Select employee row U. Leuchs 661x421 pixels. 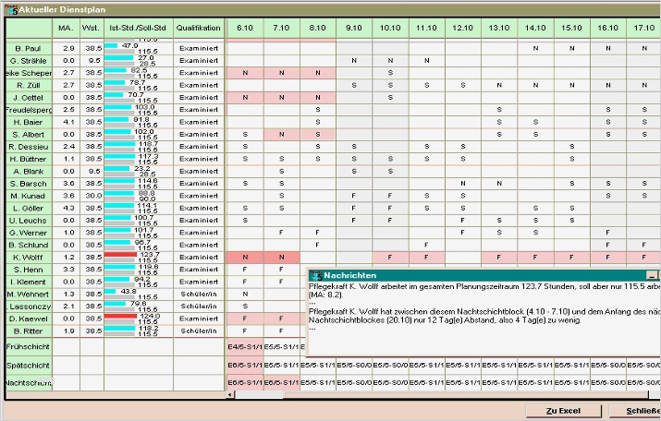[29, 220]
